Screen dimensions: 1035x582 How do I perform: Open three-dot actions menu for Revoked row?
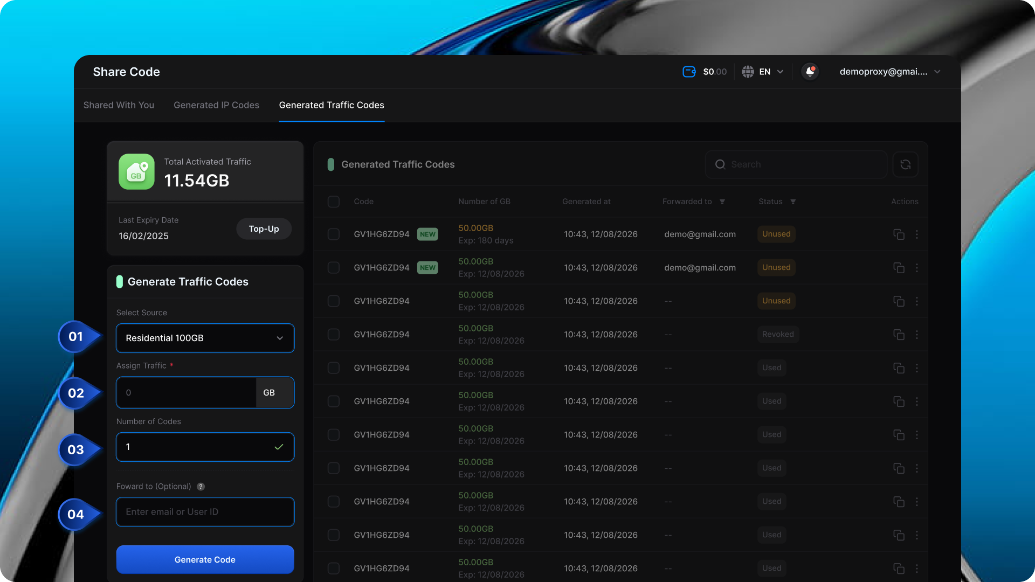(x=916, y=335)
